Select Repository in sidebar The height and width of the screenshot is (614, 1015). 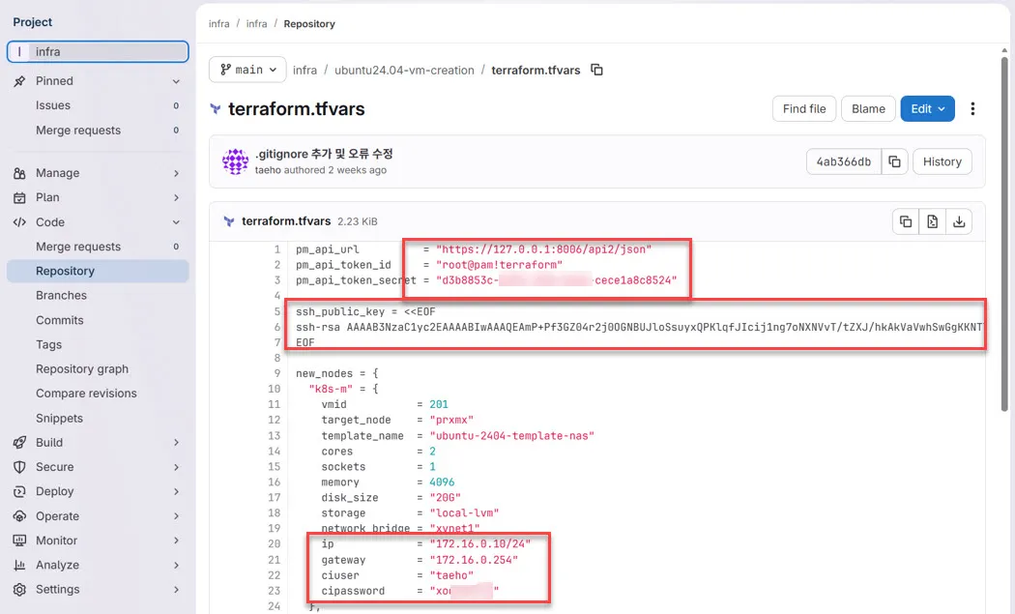pos(98,271)
